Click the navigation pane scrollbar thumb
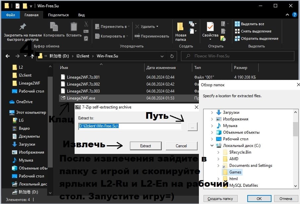Image resolution: width=300 pixels, height=204 pixels. pos(50,122)
